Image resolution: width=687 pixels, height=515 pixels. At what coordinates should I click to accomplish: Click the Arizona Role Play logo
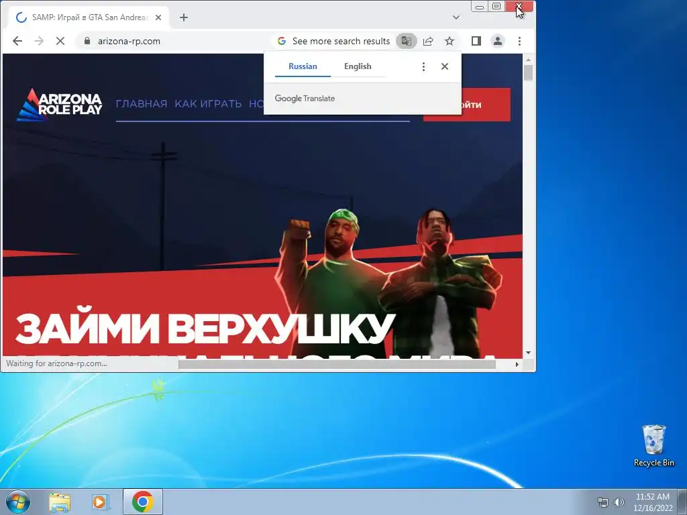click(60, 105)
